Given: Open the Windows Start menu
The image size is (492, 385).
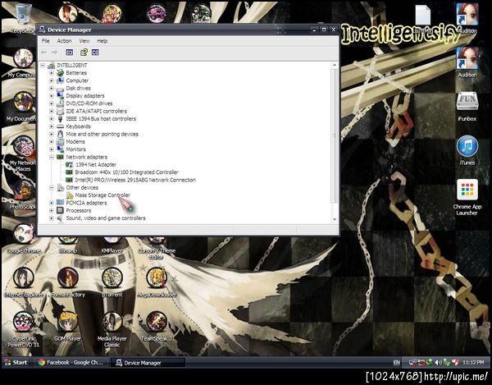Looking at the screenshot, I should 16,362.
